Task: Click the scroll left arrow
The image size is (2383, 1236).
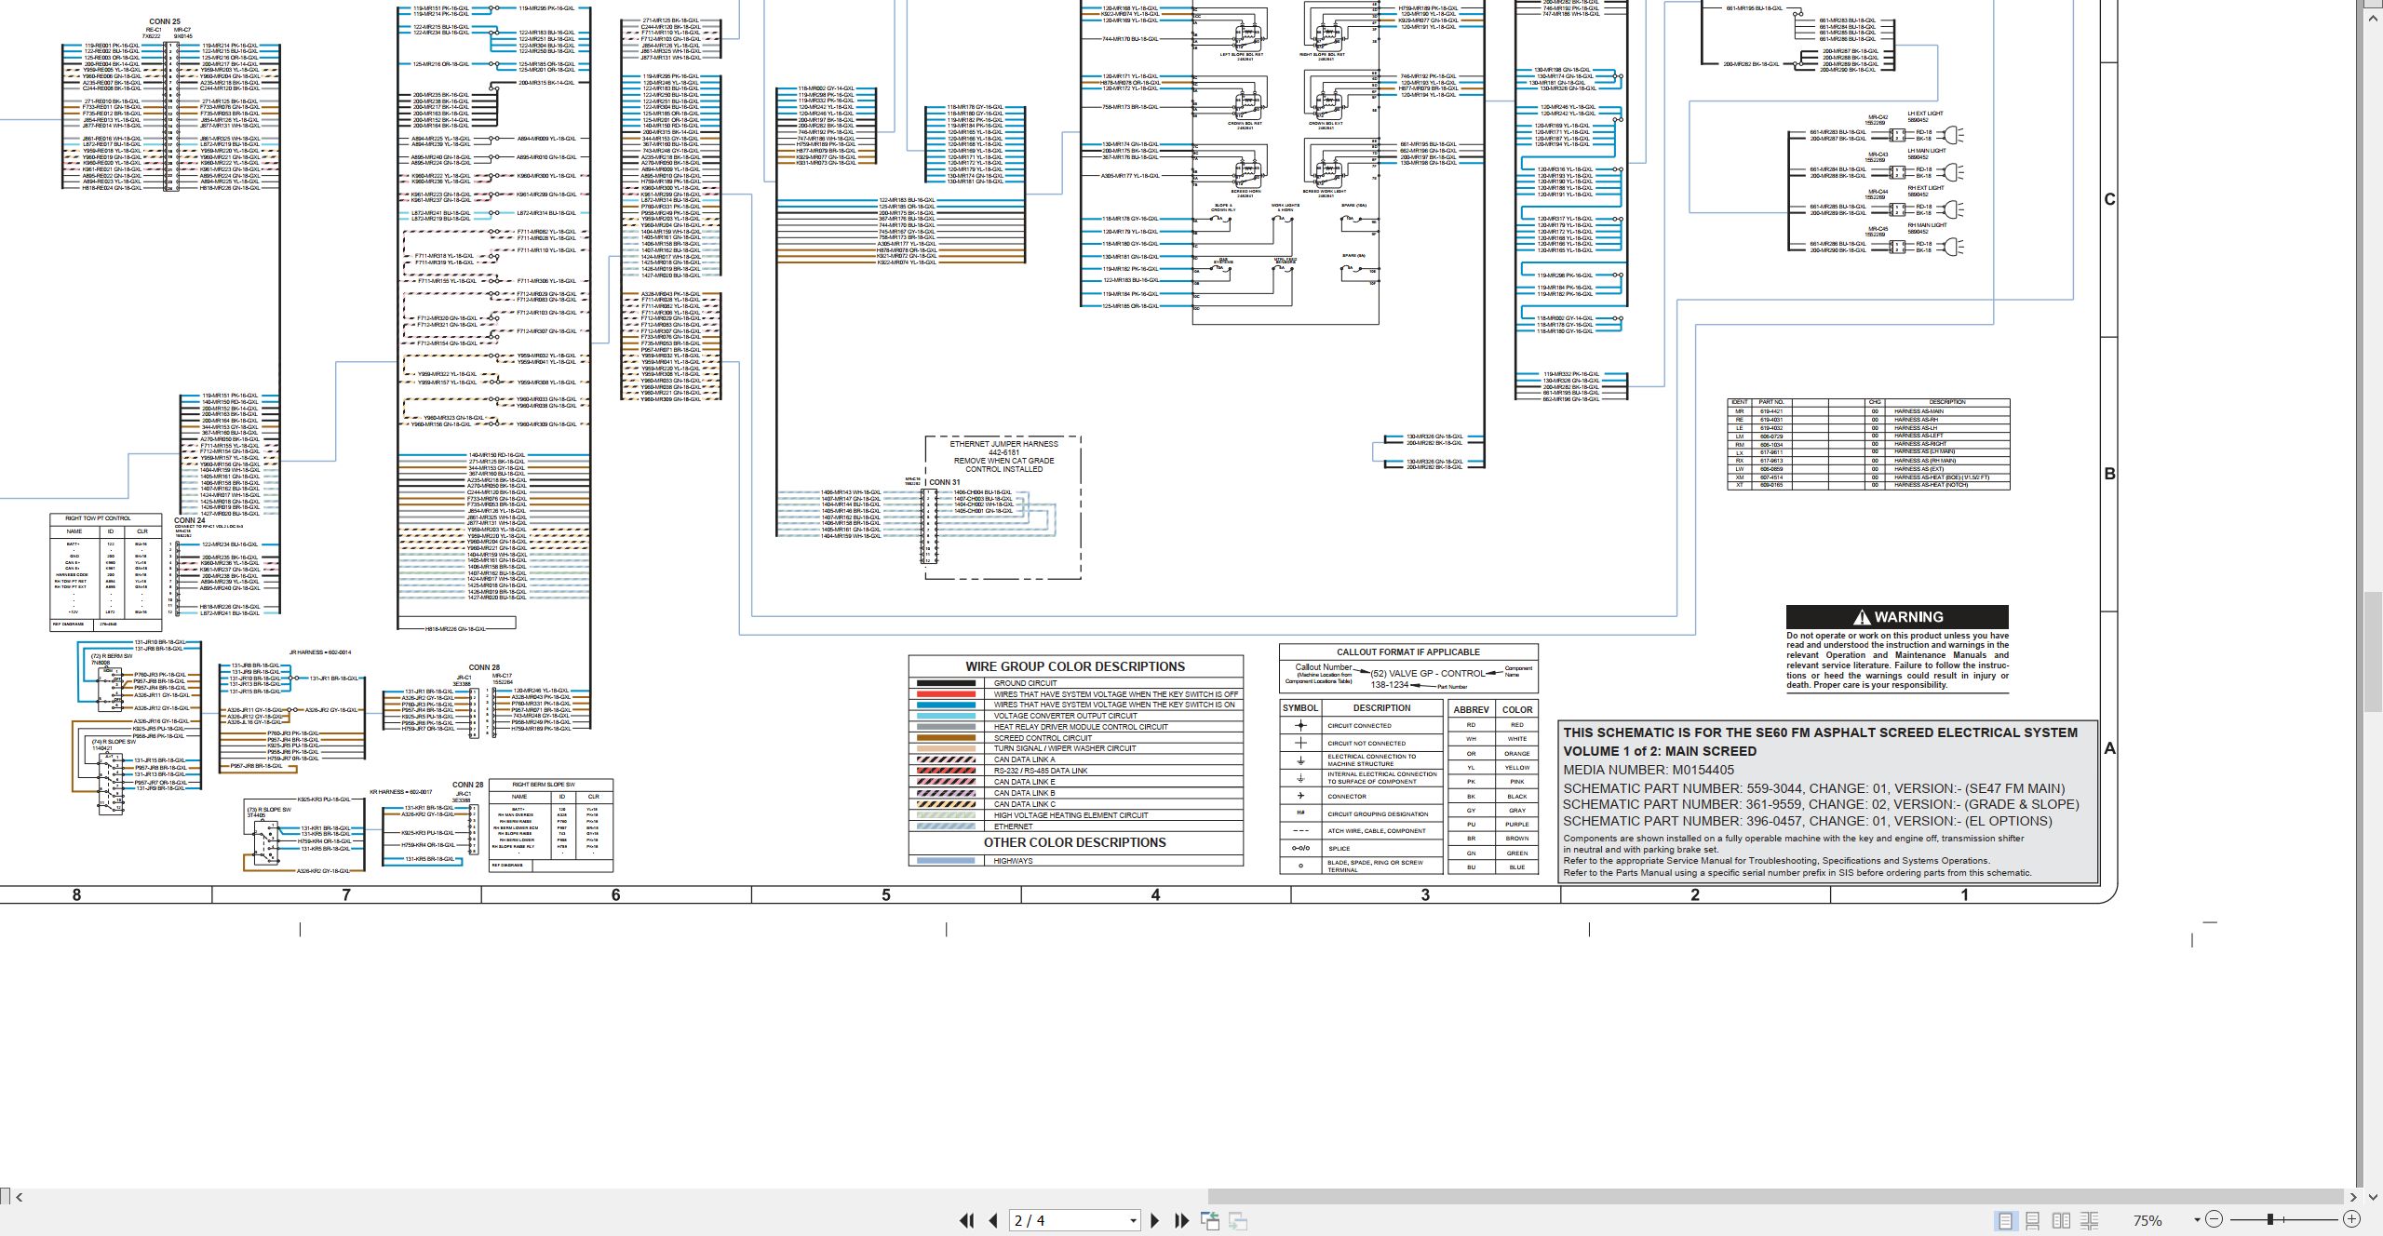Action: (19, 1197)
